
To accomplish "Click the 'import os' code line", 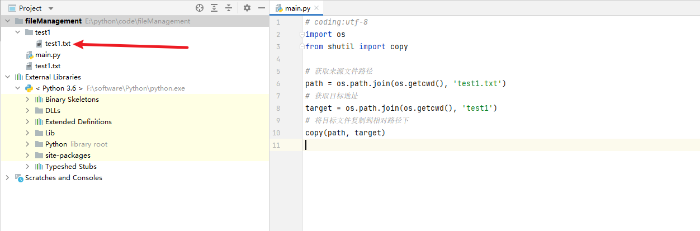I will click(325, 35).
